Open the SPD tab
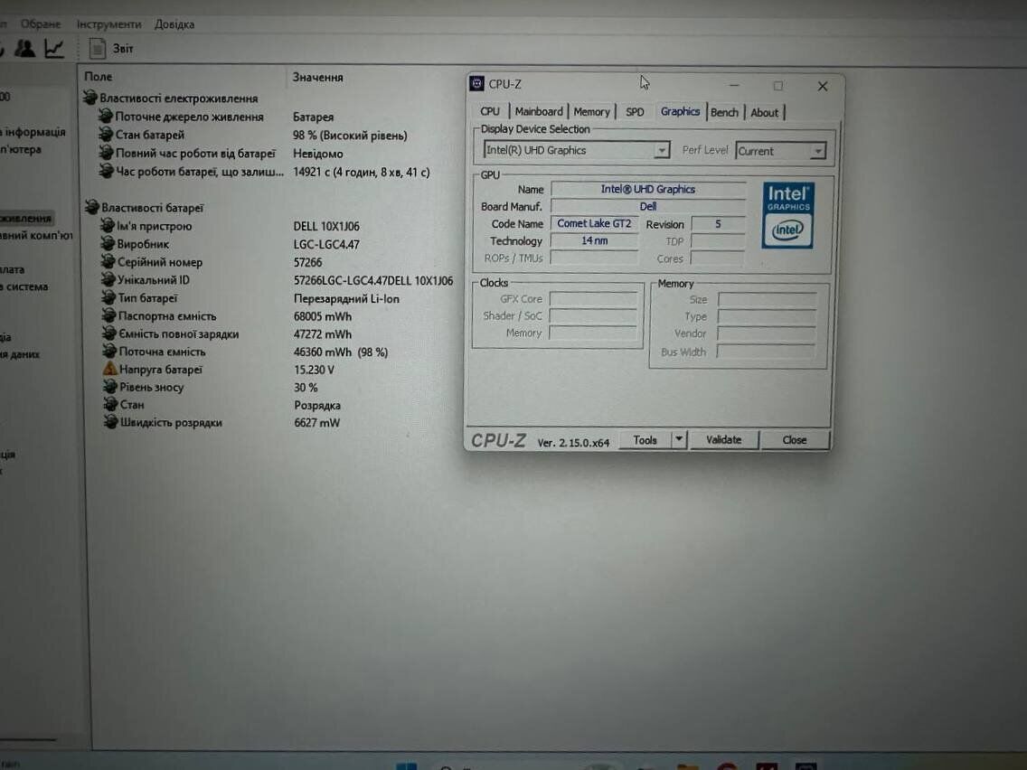 tap(635, 112)
